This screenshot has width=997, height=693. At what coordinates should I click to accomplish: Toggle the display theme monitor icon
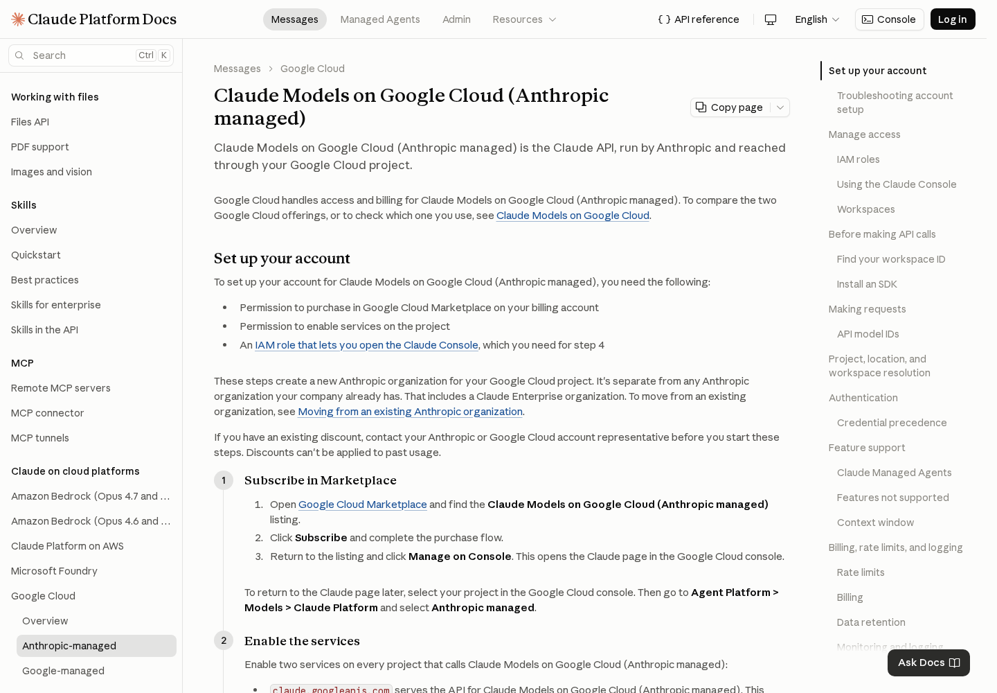tap(771, 19)
